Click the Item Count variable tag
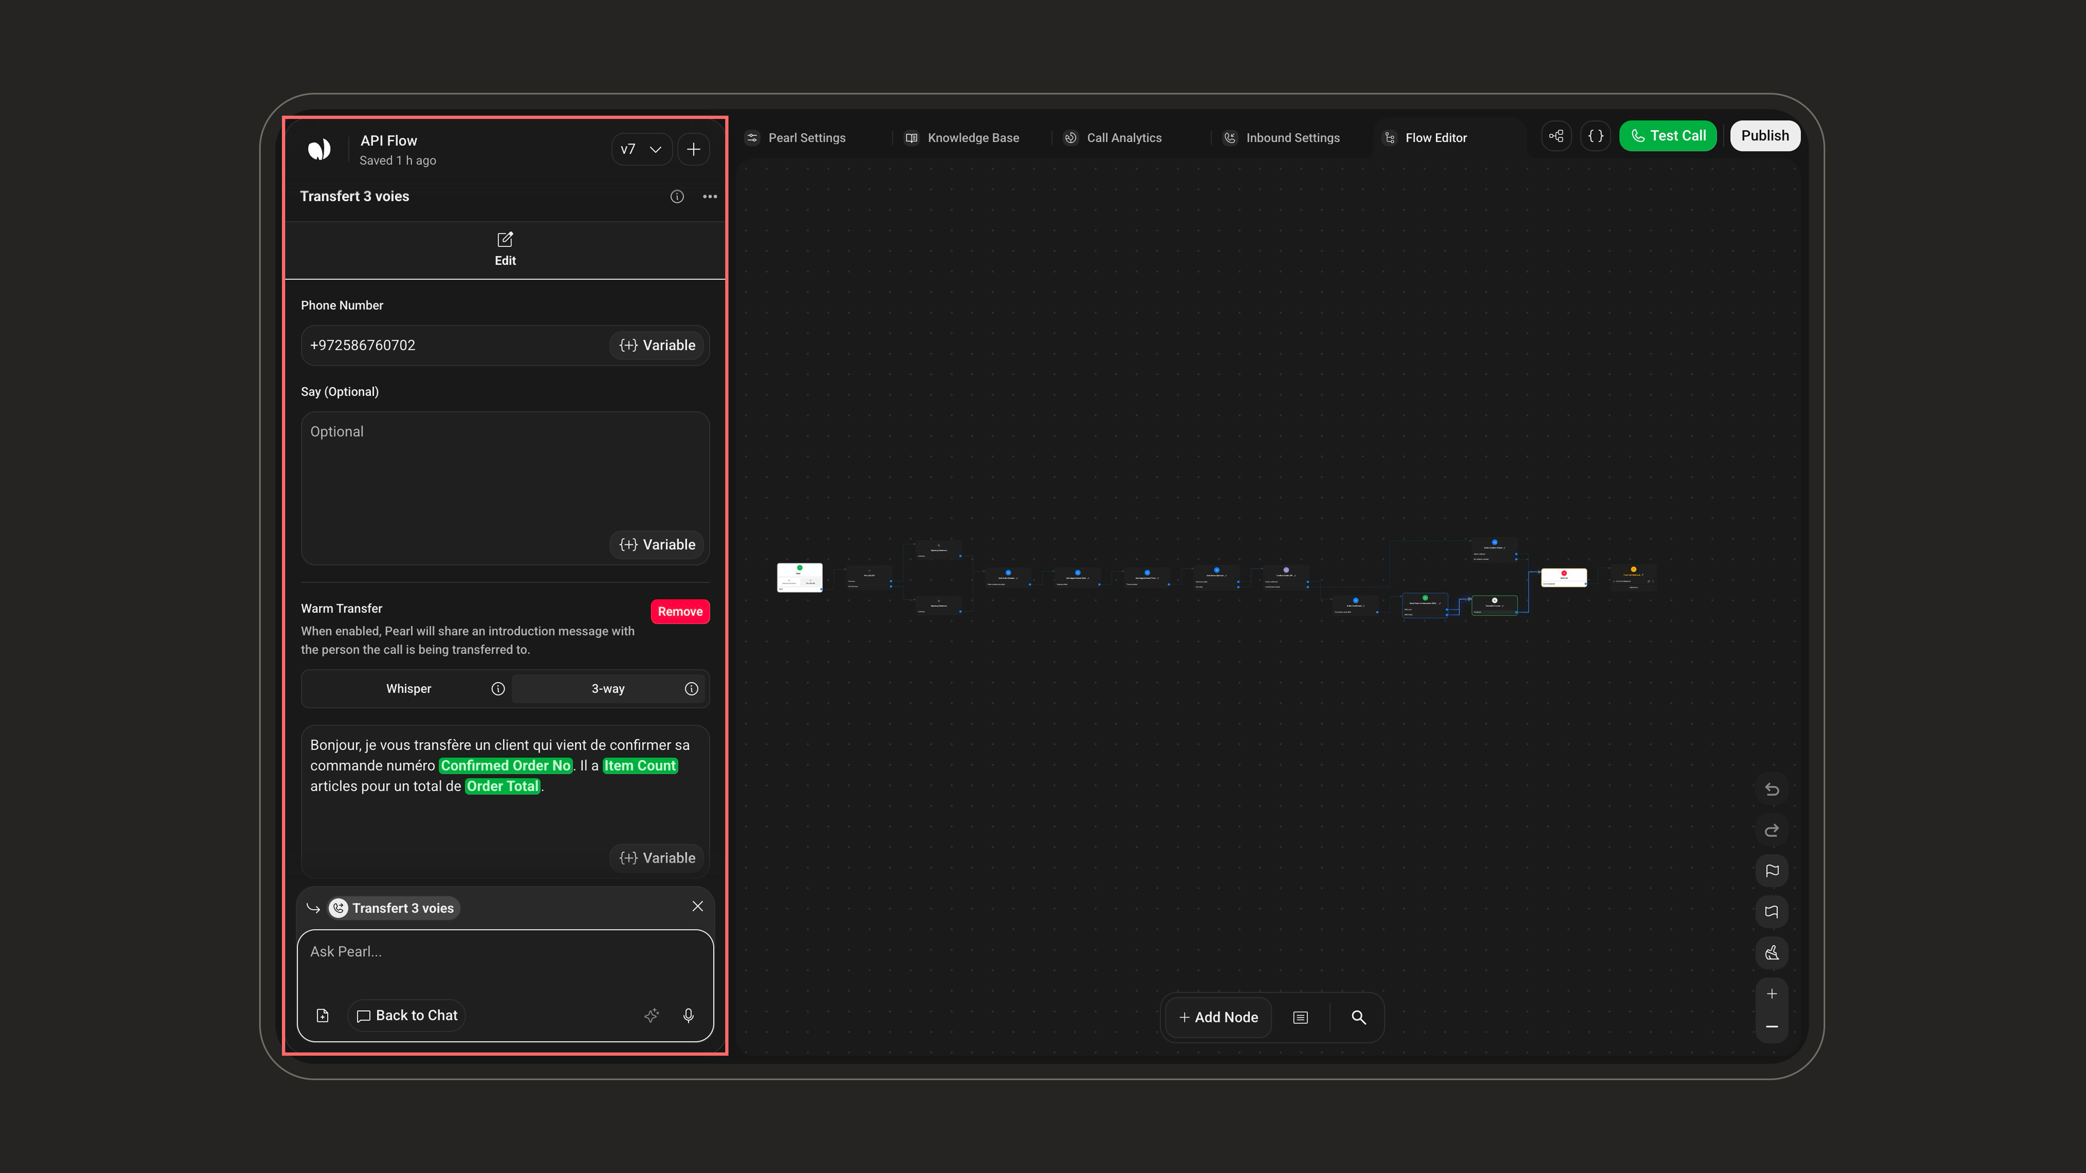Image resolution: width=2086 pixels, height=1173 pixels. point(640,766)
